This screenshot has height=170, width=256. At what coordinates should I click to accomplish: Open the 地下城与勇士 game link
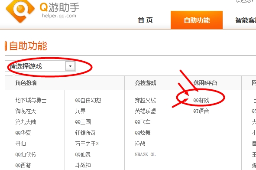point(31,100)
